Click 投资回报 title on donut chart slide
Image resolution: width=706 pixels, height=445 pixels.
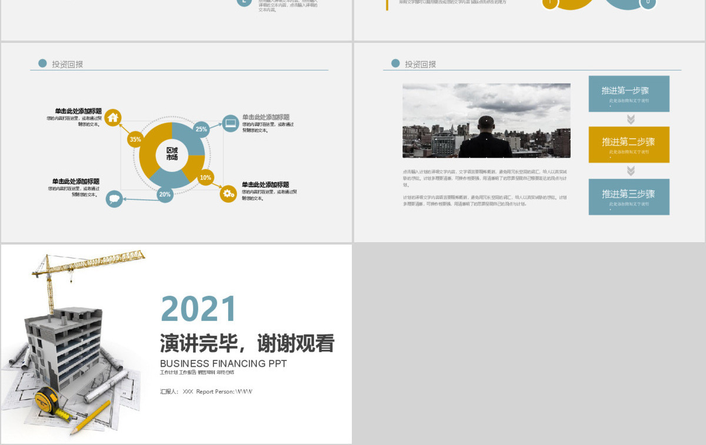pyautogui.click(x=67, y=64)
